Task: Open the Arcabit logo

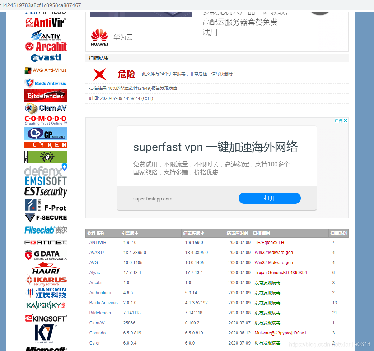Action: (x=46, y=47)
